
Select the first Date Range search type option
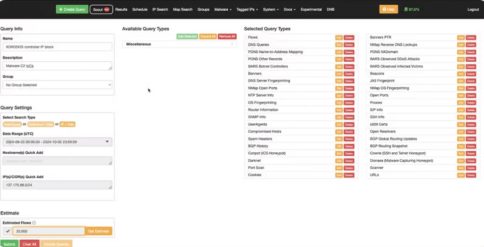(12, 124)
